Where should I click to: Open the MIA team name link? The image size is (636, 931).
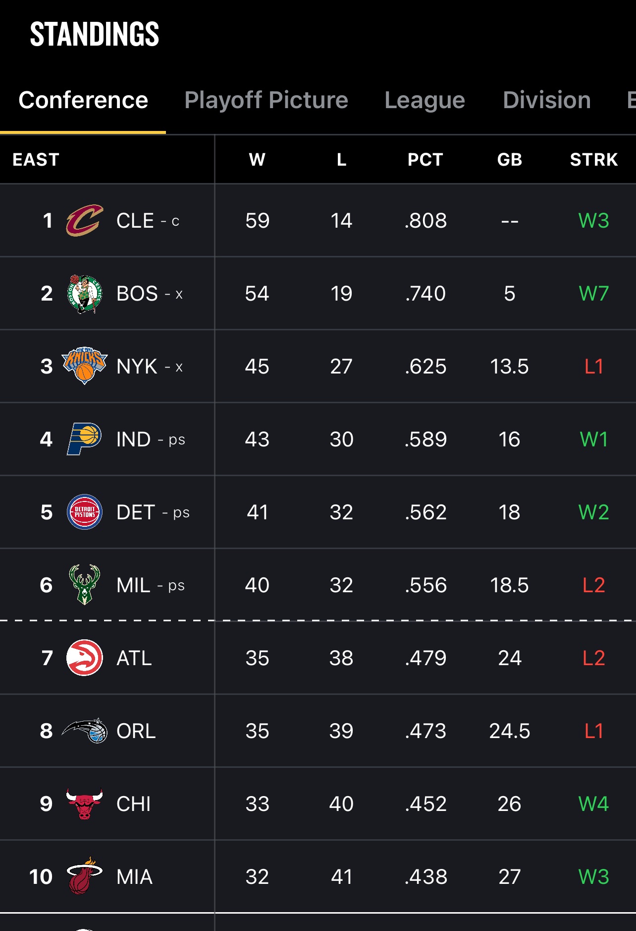(x=134, y=876)
